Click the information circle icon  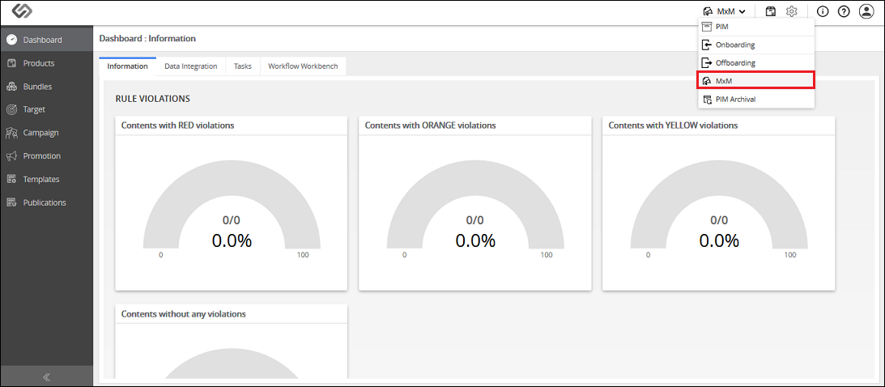pos(823,11)
